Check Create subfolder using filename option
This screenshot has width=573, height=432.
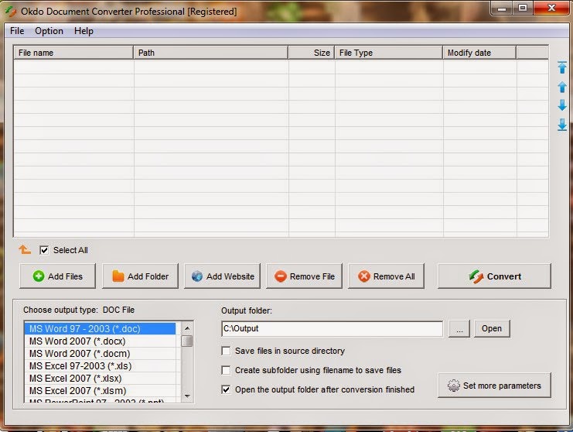tap(227, 371)
